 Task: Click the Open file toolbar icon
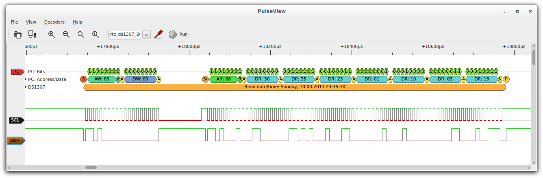[x=17, y=35]
